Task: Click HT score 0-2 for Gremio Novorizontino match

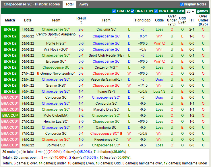Action: pos(192,73)
